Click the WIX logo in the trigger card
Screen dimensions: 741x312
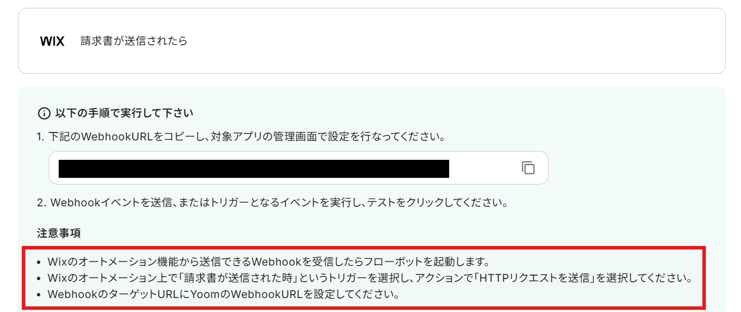(x=53, y=41)
